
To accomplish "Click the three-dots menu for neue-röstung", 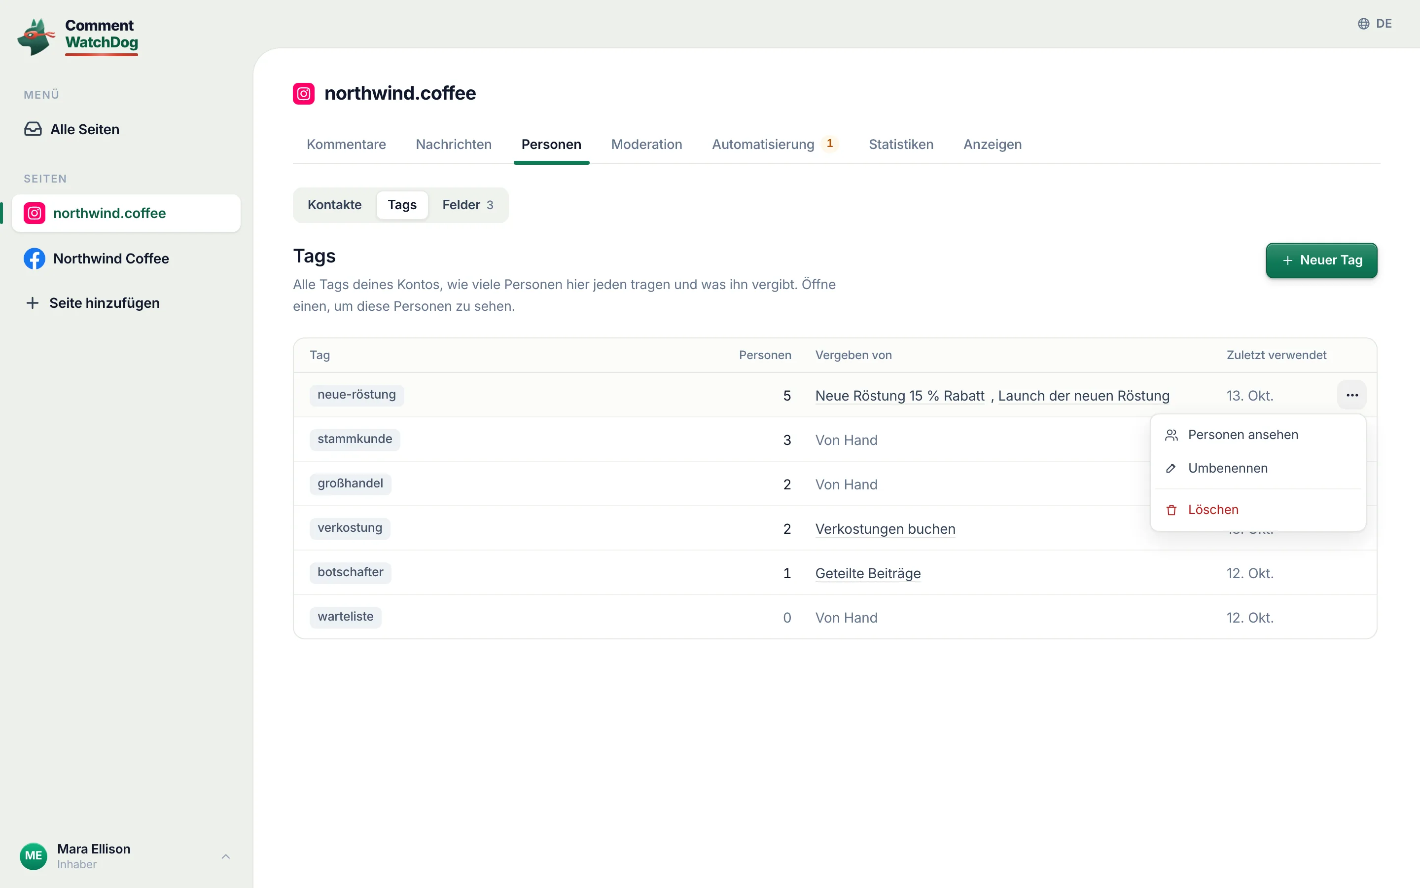I will 1352,395.
